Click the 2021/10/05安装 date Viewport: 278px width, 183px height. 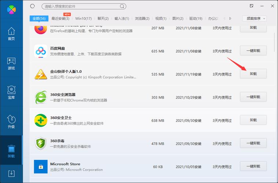(188, 167)
